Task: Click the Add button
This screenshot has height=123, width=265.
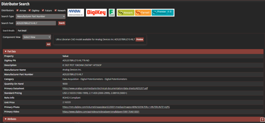Action: 48,44
